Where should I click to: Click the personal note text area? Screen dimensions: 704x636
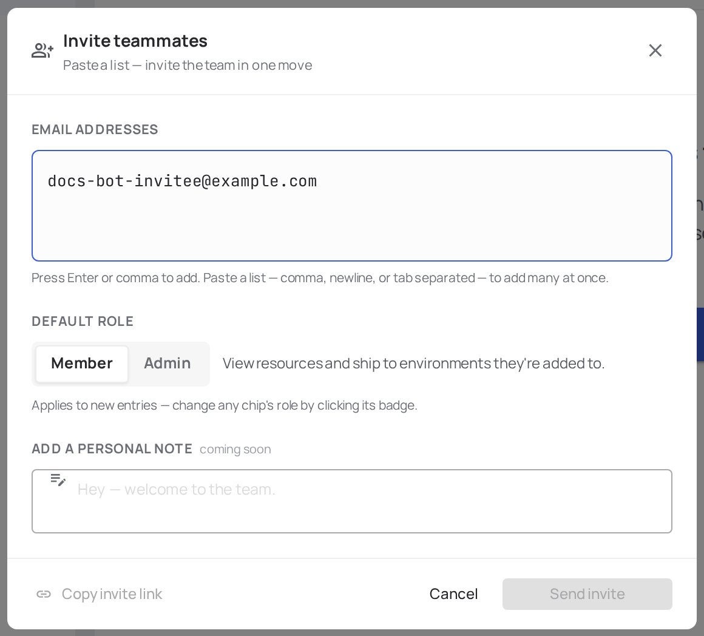(x=351, y=501)
